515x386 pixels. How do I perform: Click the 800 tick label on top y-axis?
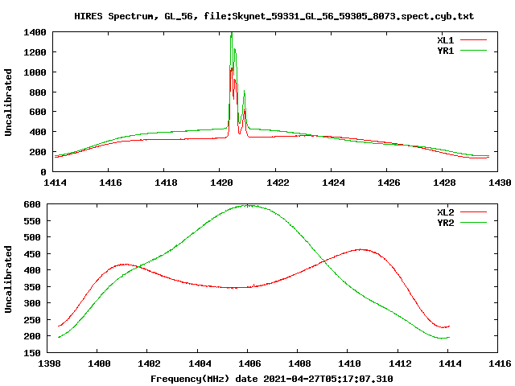coord(38,92)
